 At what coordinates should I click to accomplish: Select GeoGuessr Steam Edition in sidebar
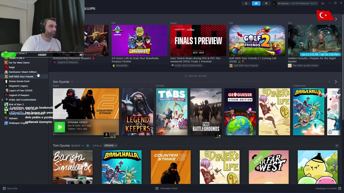[x=23, y=72]
